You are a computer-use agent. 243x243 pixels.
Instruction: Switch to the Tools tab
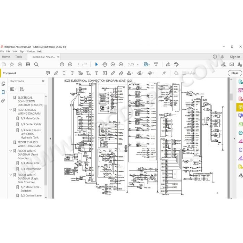point(19,57)
